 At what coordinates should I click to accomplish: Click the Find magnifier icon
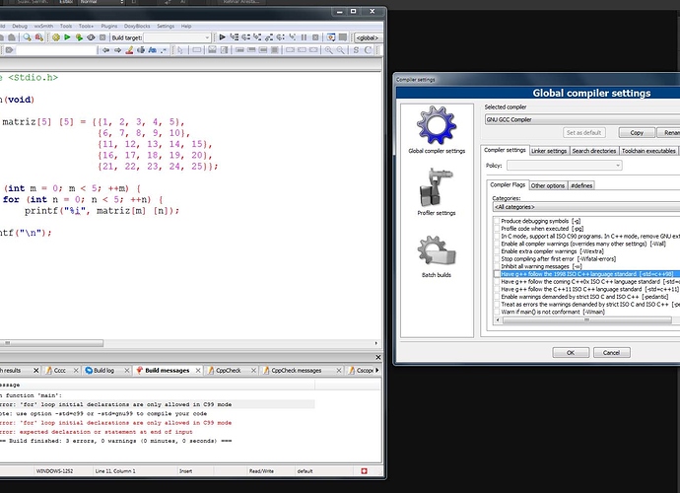(27, 37)
